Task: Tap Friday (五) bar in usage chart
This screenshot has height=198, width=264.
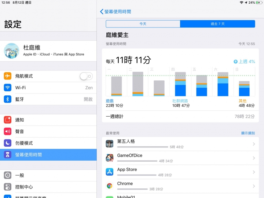Action: 202,85
